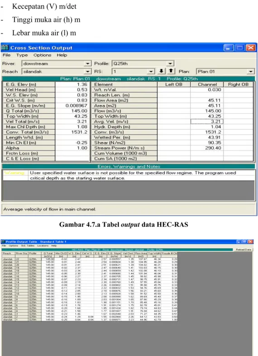Select the Alpha value 1.00
This screenshot has height=356, width=258.
coord(72,148)
